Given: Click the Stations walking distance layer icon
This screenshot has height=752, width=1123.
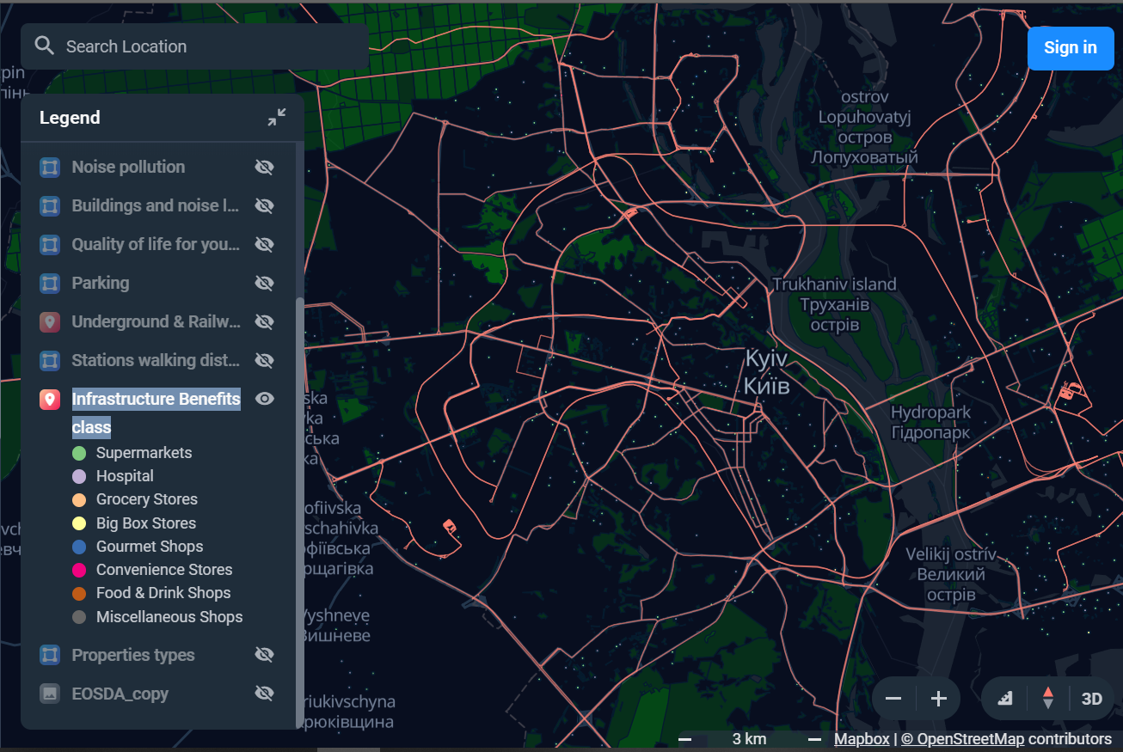Looking at the screenshot, I should click(x=49, y=360).
